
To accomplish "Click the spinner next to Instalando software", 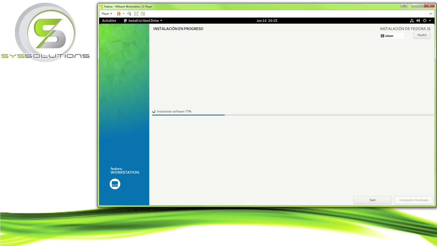I will pos(154,111).
